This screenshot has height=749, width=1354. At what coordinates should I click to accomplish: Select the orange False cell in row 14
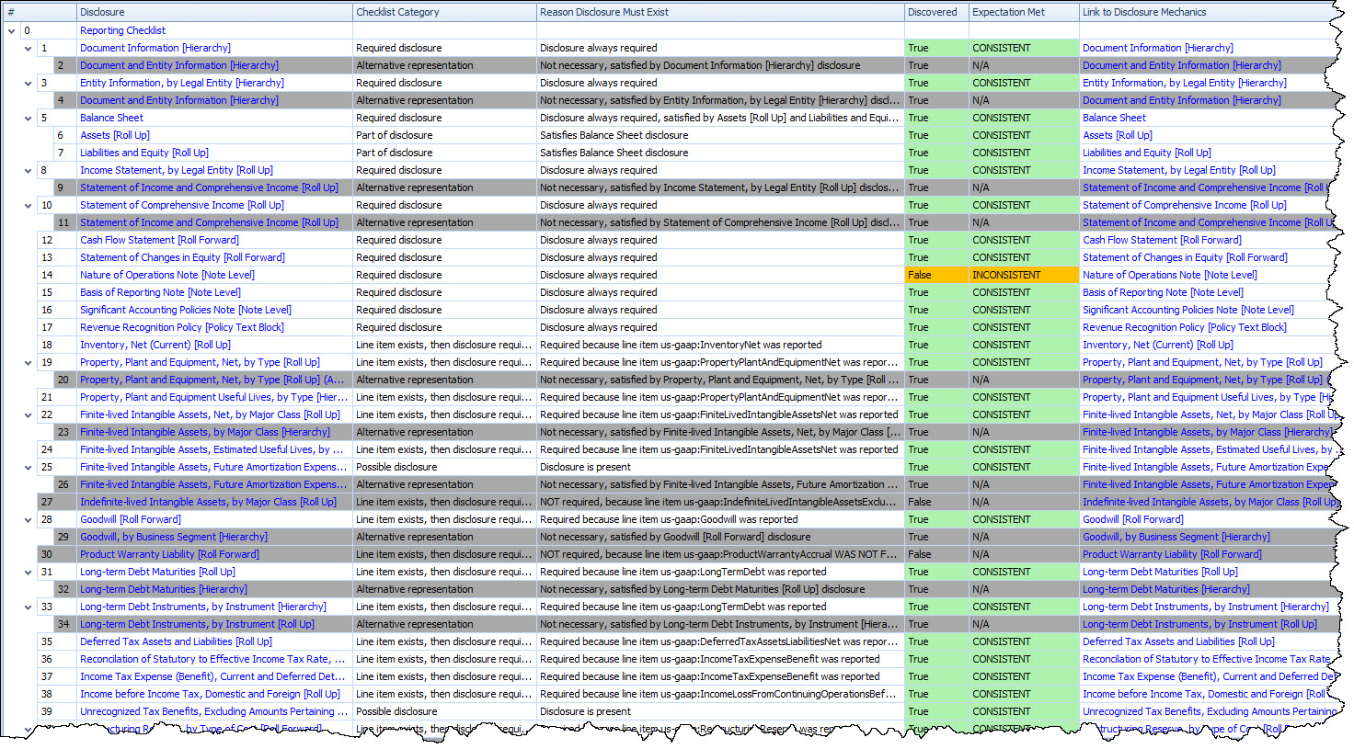[x=936, y=275]
